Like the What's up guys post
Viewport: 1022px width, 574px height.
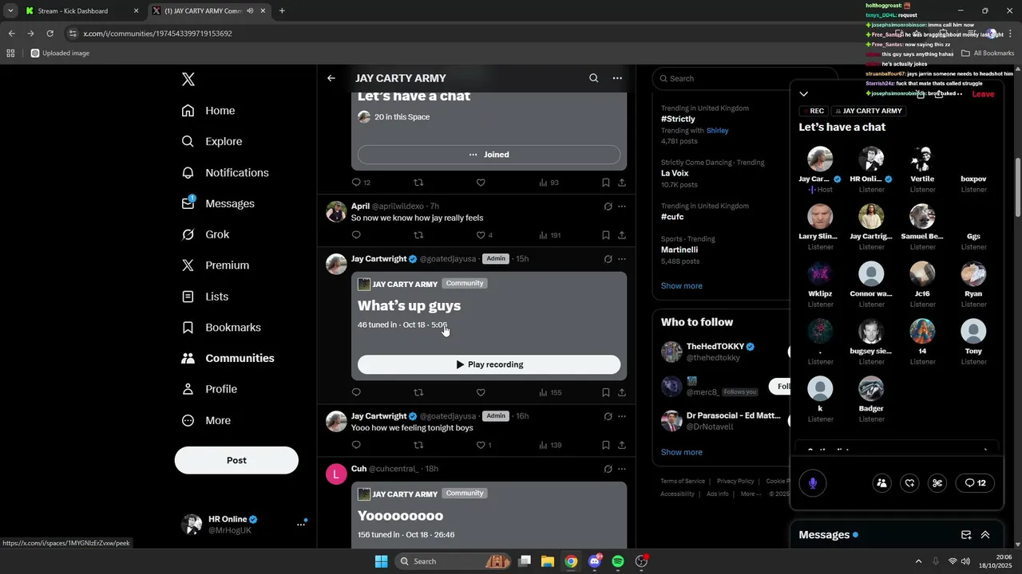[x=481, y=392]
